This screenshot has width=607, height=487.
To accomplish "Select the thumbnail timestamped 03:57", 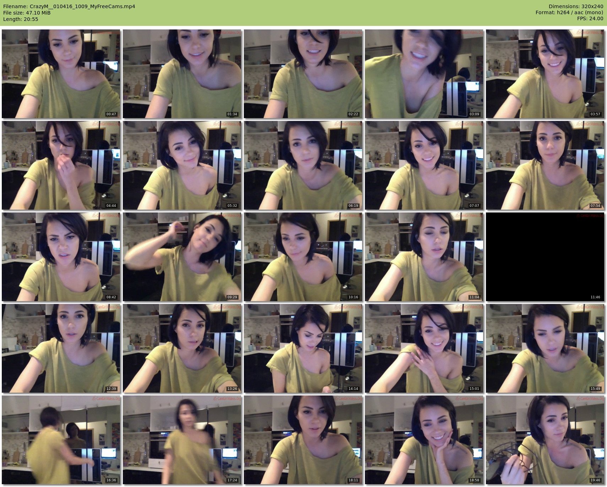I will 545,74.
